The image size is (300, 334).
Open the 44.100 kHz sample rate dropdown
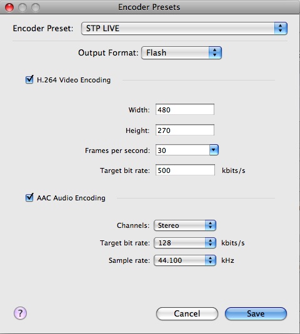click(x=185, y=260)
